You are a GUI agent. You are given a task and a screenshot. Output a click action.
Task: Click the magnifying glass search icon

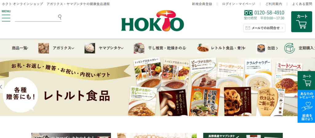point(60,17)
